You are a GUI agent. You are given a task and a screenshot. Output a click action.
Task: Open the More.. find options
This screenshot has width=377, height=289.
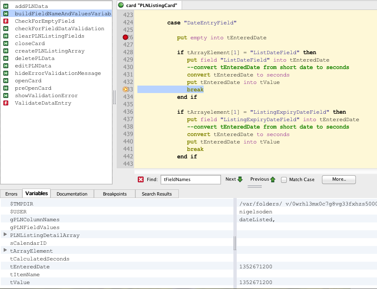point(339,179)
